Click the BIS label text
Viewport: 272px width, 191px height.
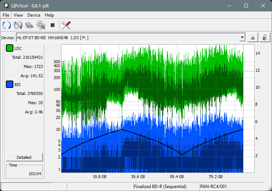[x=17, y=85]
